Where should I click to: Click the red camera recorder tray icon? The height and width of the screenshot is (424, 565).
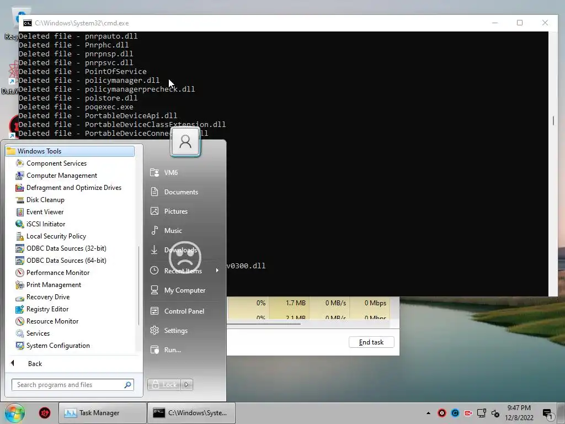point(468,413)
